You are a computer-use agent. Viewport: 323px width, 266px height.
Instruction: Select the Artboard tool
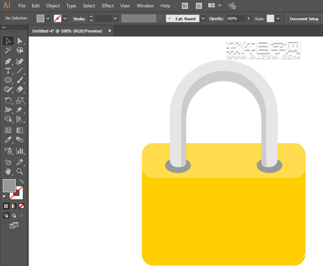8,162
